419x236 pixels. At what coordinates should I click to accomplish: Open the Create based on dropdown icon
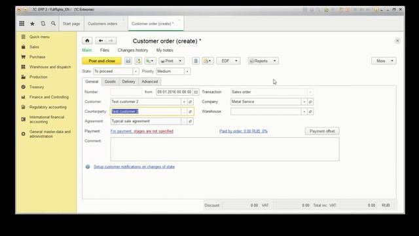[x=150, y=61]
